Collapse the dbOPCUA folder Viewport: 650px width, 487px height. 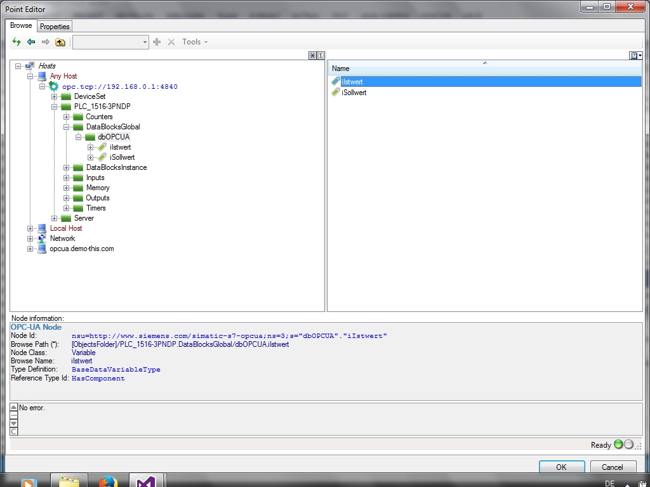(x=78, y=137)
